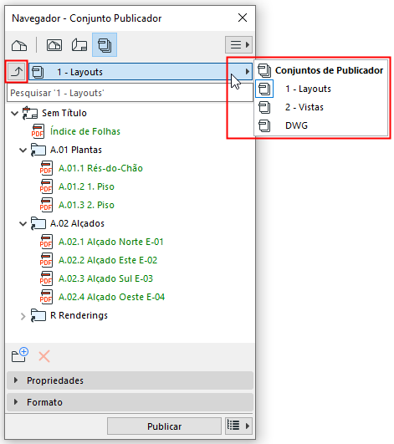Click the icon beside 'DWG' set
Viewport: 394px width, 444px height.
tap(264, 125)
